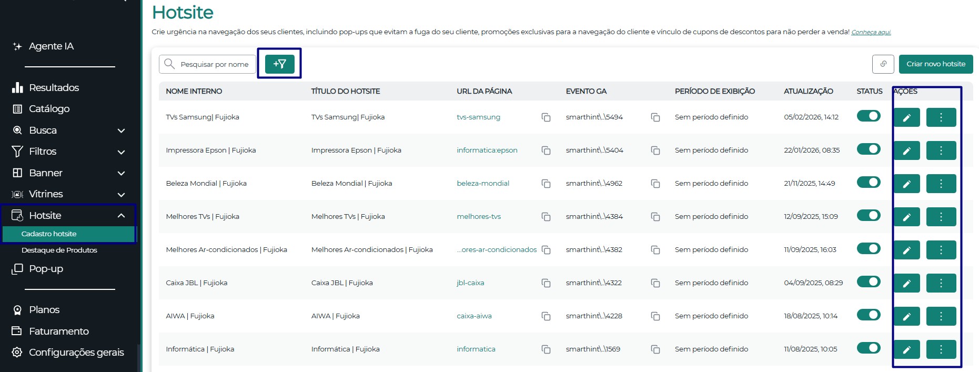The width and height of the screenshot is (979, 372).
Task: Focus the Pesquisar por nome search field
Action: coord(207,64)
